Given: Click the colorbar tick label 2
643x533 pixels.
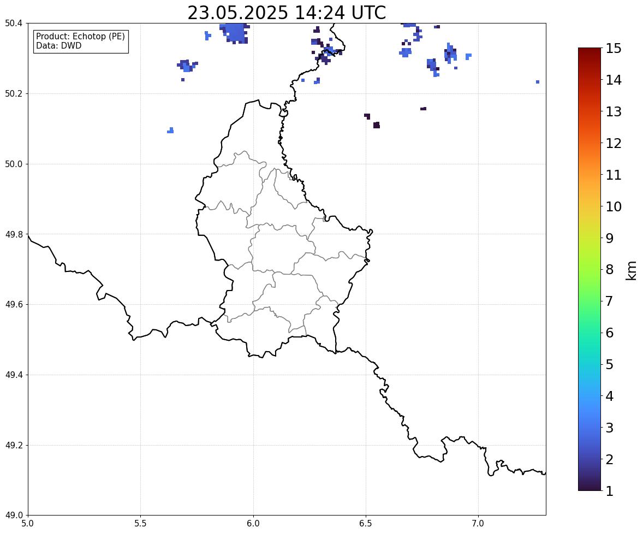Looking at the screenshot, I should (x=609, y=459).
